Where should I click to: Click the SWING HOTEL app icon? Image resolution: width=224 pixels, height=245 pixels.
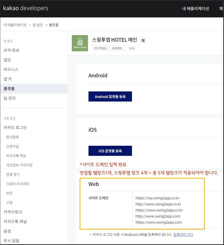point(80,43)
